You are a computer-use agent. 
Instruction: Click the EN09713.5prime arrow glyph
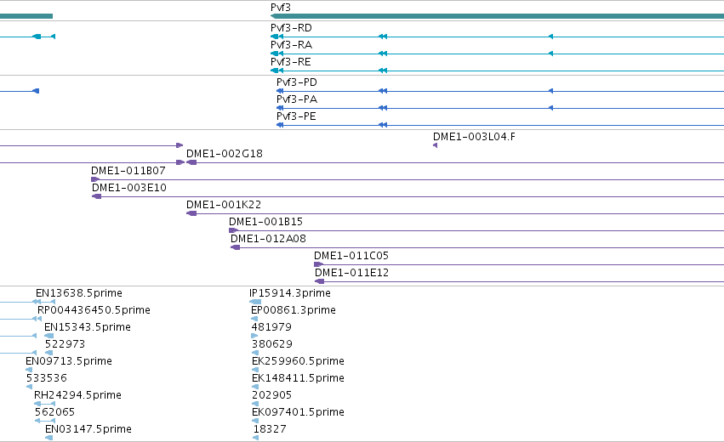coord(29,370)
